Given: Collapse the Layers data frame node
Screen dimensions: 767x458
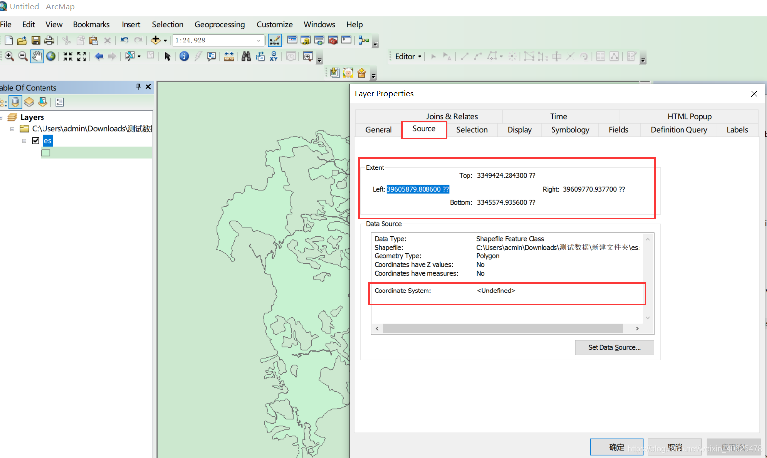Looking at the screenshot, I should (x=1, y=117).
